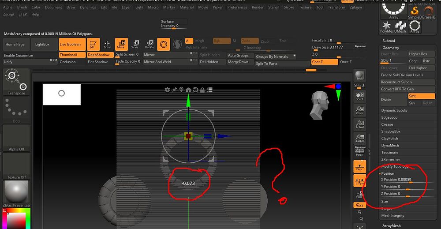441x229 pixels.
Task: Toggle DeepShadow option
Action: pos(100,55)
